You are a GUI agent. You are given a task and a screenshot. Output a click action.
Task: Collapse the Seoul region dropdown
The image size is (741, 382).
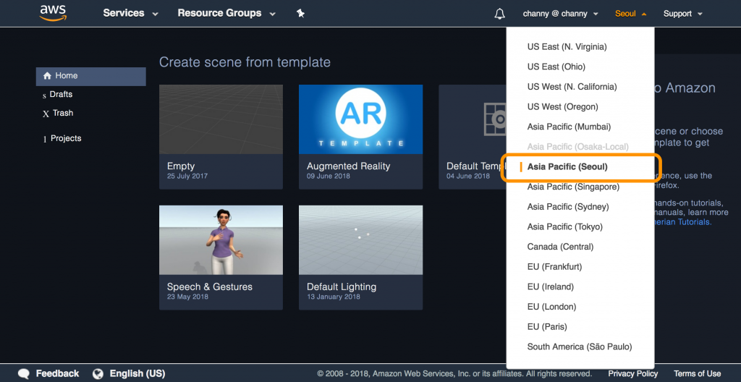point(630,14)
